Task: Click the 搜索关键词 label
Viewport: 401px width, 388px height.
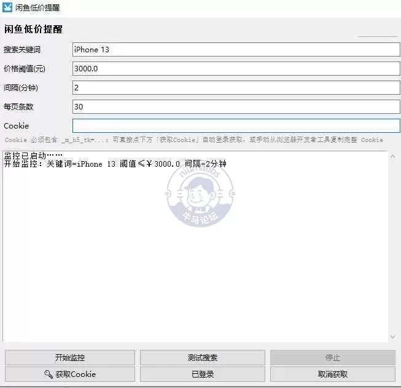Action: pos(22,49)
